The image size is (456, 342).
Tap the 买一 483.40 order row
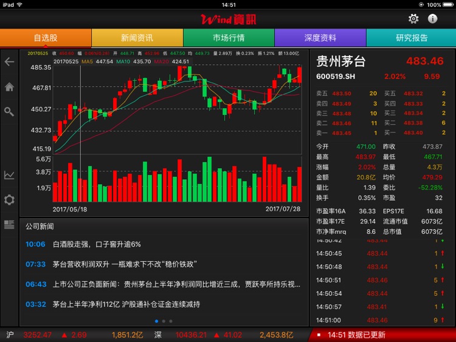click(x=415, y=133)
